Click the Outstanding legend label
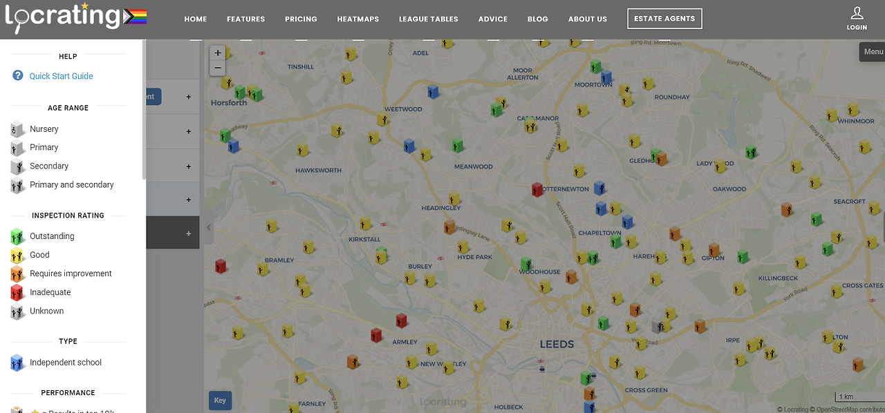Screen dimensions: 885x413 (52, 236)
